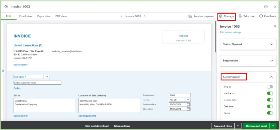Open the help question mark icon
Viewport: 280px width, 130px height.
coord(266,7)
